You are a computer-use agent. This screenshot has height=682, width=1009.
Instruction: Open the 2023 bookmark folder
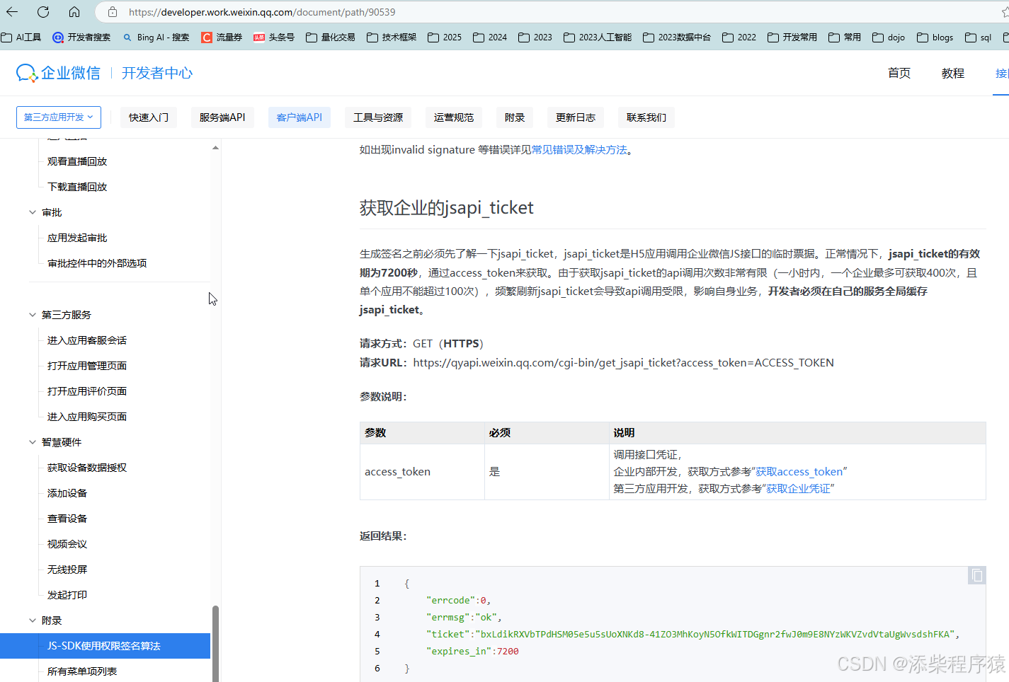tap(535, 37)
